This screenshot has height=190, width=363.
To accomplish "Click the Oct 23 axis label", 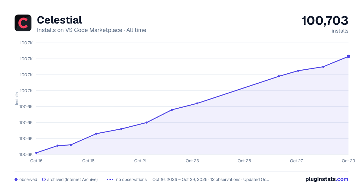I will [x=192, y=161].
